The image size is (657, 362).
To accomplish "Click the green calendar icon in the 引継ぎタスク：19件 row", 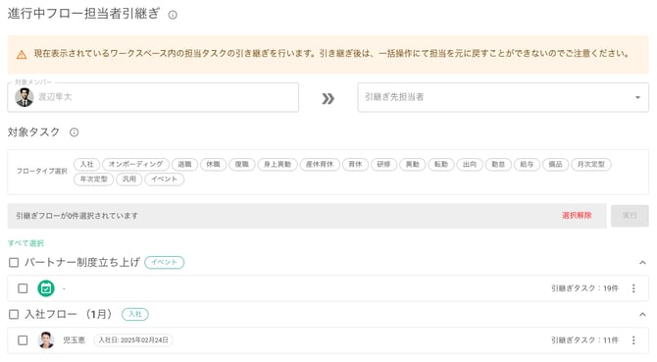I will [46, 288].
